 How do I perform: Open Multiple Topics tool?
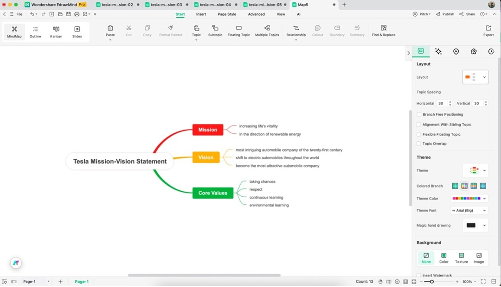(267, 31)
